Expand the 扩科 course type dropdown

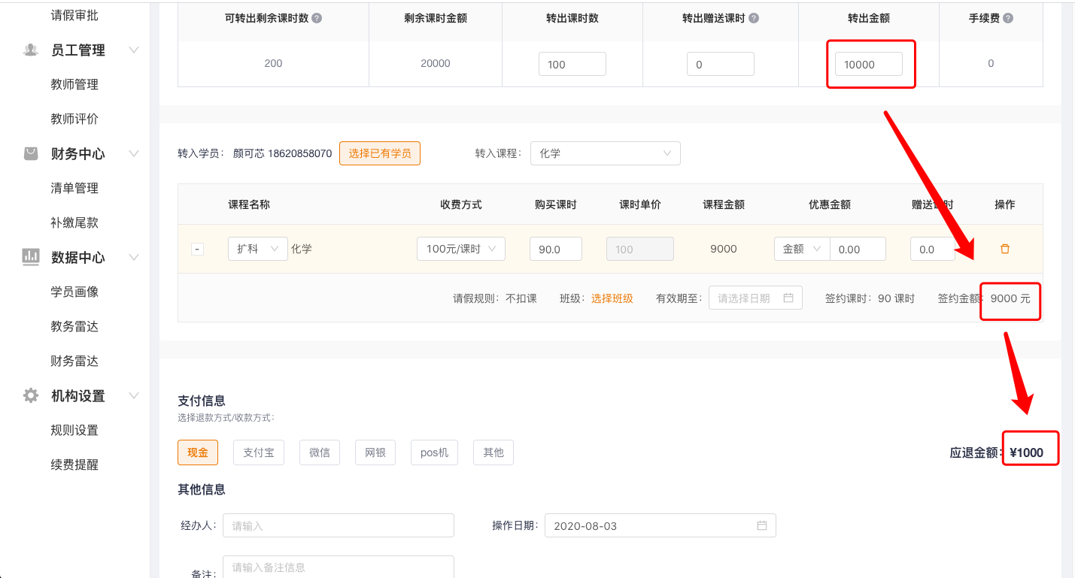[x=257, y=249]
